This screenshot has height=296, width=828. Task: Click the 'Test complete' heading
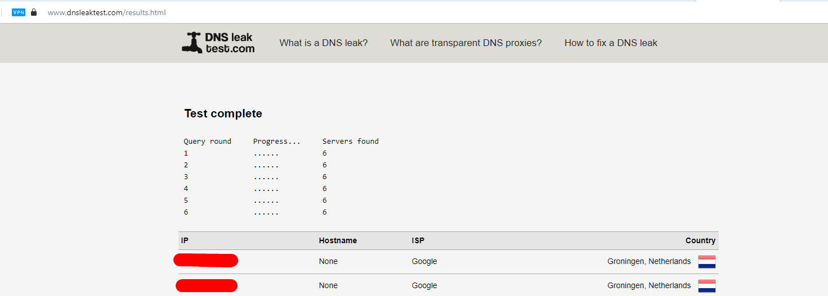[223, 113]
